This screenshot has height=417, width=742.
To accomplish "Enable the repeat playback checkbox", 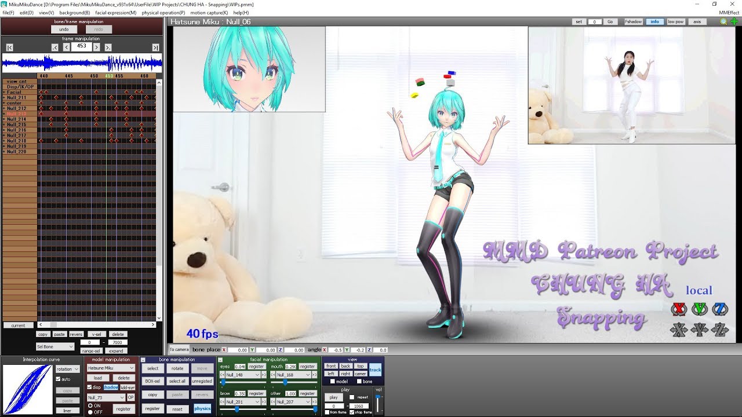I will (x=352, y=397).
